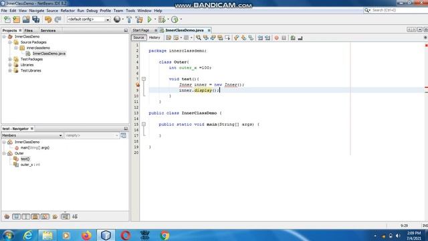The image size is (428, 241).
Task: Click the globe browser icon in toolbar
Action: click(x=117, y=19)
